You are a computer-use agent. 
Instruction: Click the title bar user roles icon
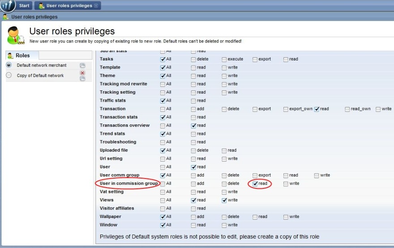pos(5,17)
